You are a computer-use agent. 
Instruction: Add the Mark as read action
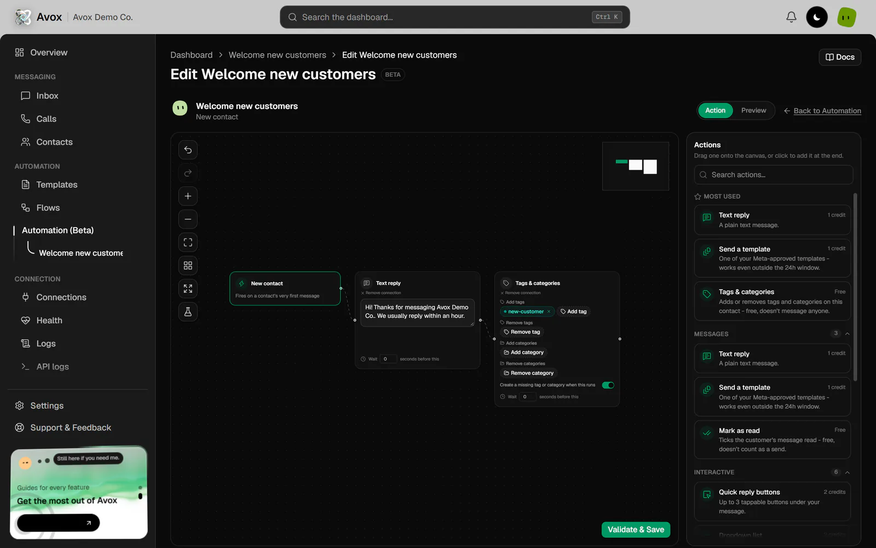click(772, 439)
